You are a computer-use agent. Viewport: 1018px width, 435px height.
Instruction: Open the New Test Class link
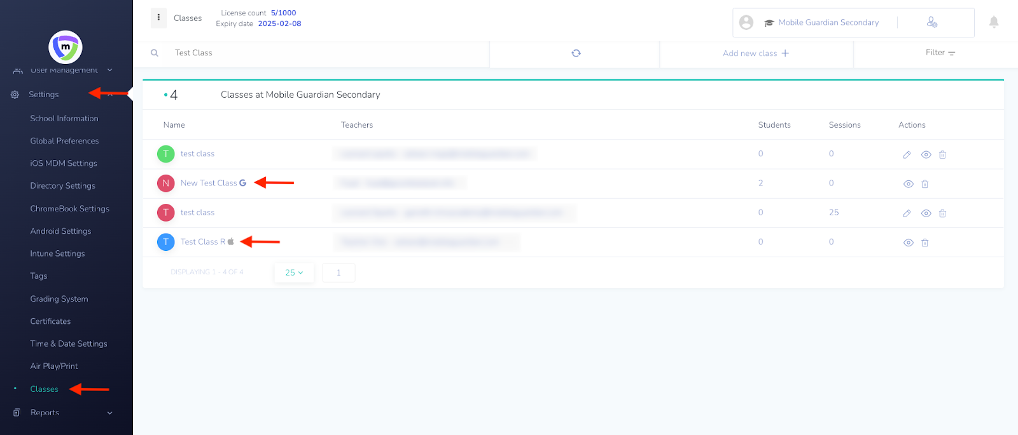[209, 183]
